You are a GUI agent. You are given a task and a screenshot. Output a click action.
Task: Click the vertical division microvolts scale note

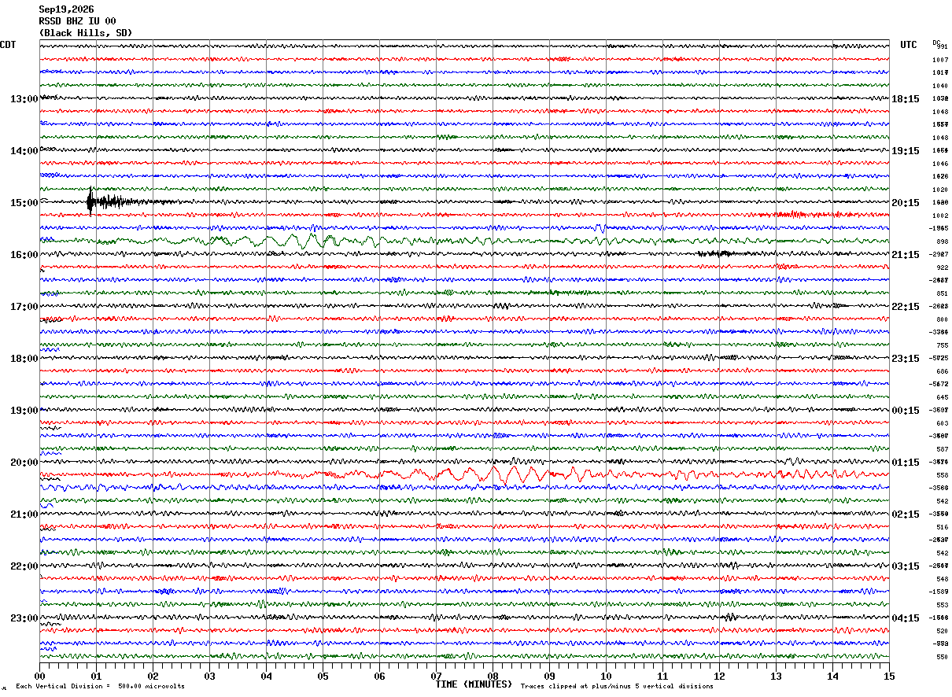click(x=100, y=686)
